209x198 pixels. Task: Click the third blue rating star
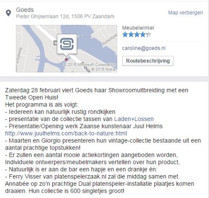[137, 35]
